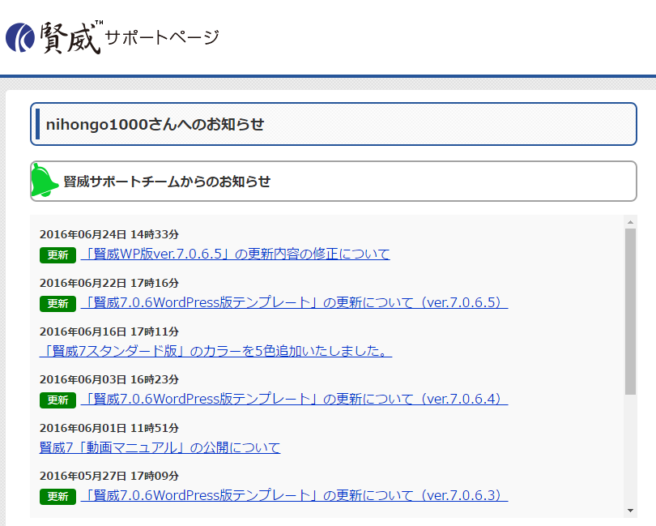
Task: Open the ver.7.0.6.5 WordPress template update link
Action: tap(294, 302)
